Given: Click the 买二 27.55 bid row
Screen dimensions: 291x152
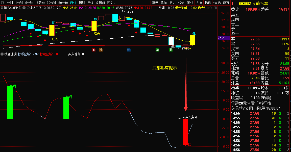Looking at the screenshot, I should (x=260, y=44).
